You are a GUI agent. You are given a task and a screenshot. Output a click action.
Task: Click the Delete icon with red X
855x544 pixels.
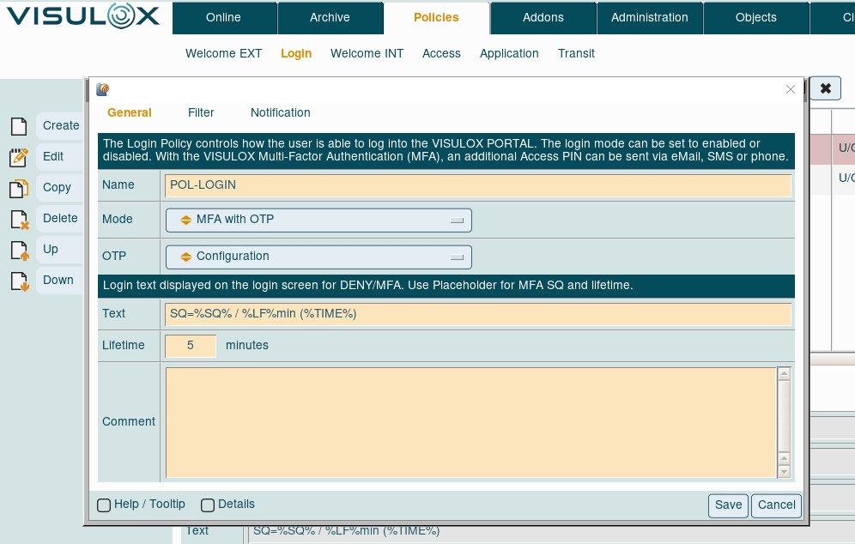(x=19, y=219)
